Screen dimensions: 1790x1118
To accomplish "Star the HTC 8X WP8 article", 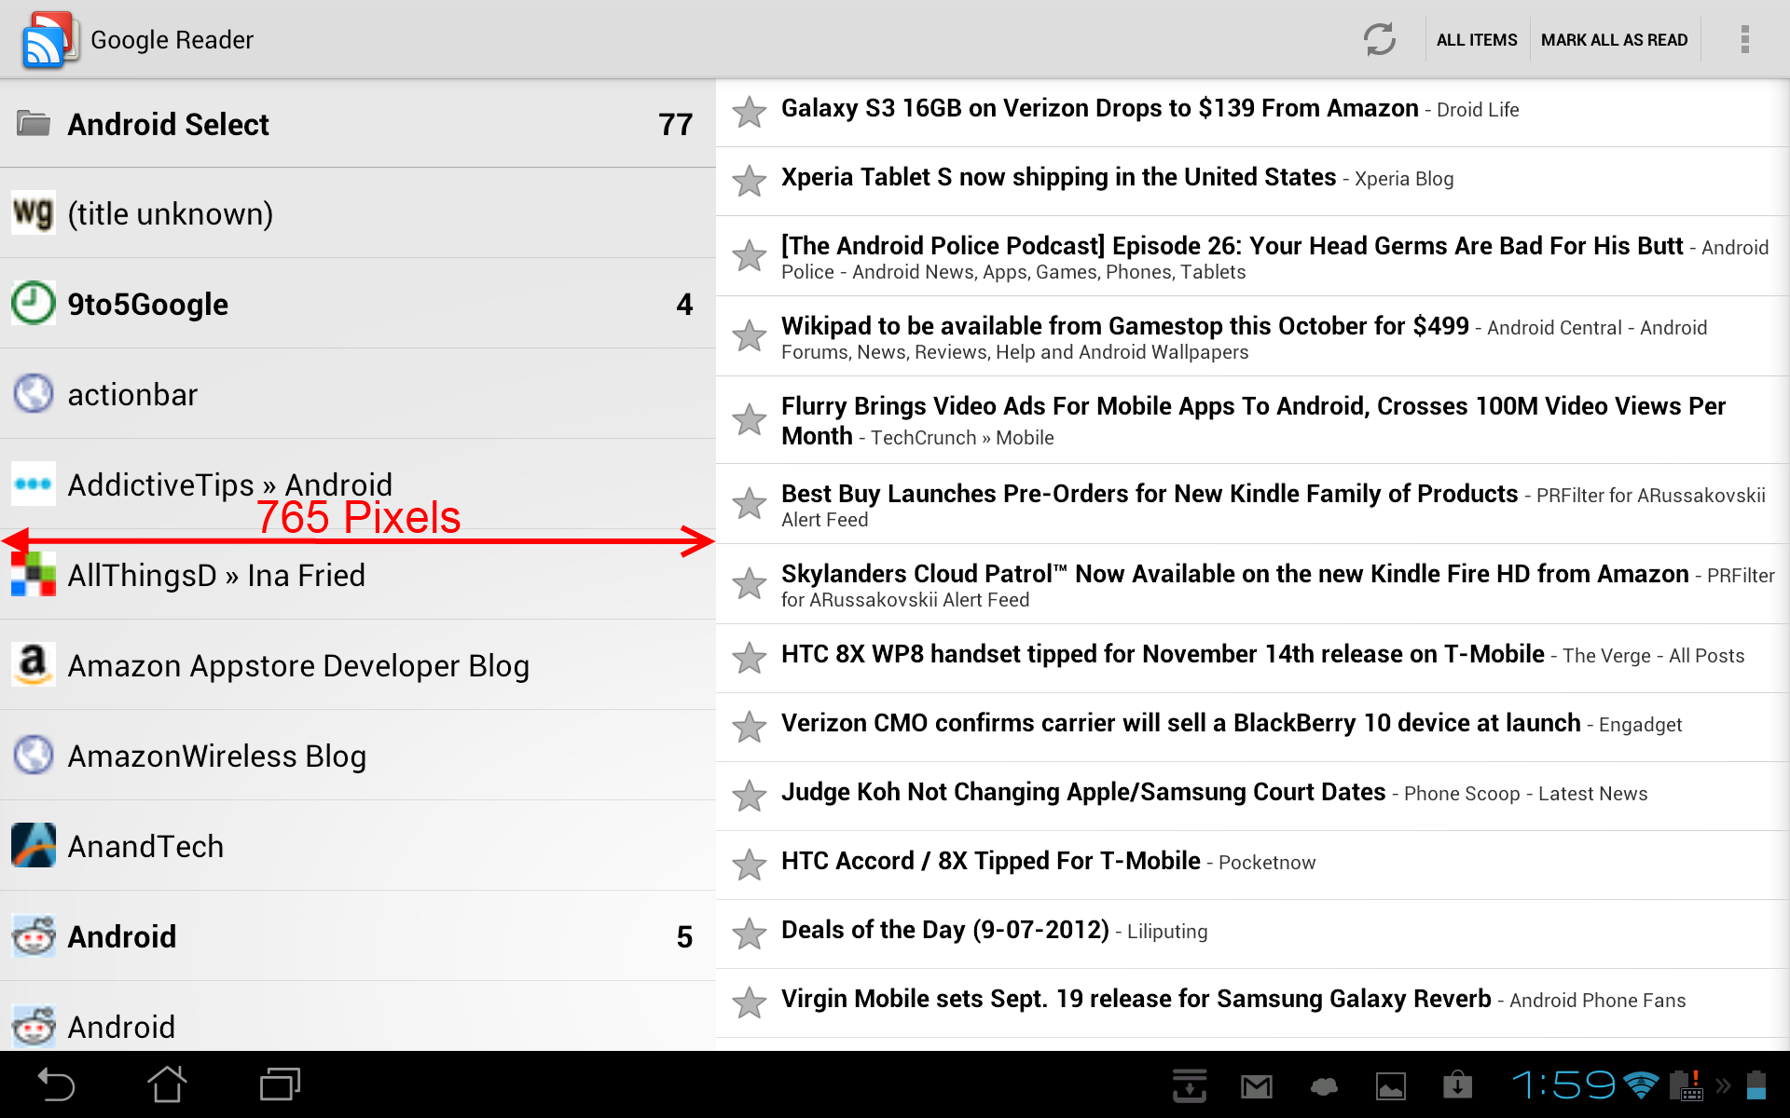I will [750, 658].
